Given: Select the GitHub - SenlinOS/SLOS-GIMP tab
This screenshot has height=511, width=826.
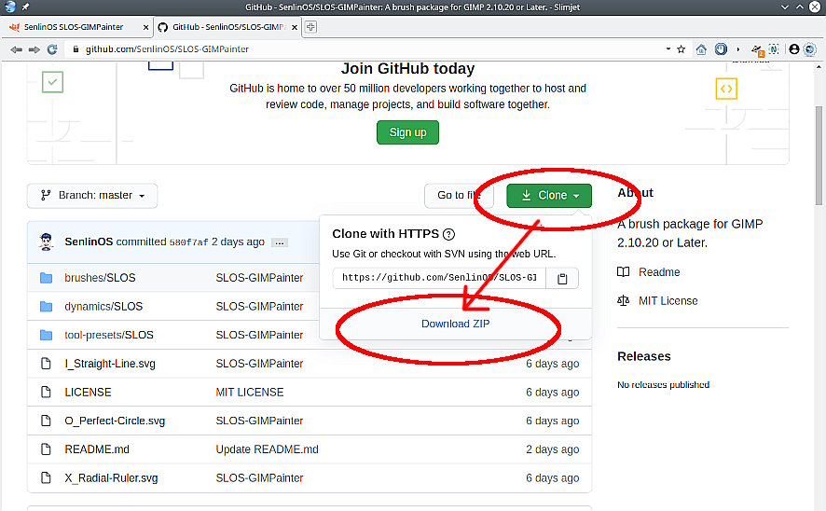Looking at the screenshot, I should [x=228, y=27].
